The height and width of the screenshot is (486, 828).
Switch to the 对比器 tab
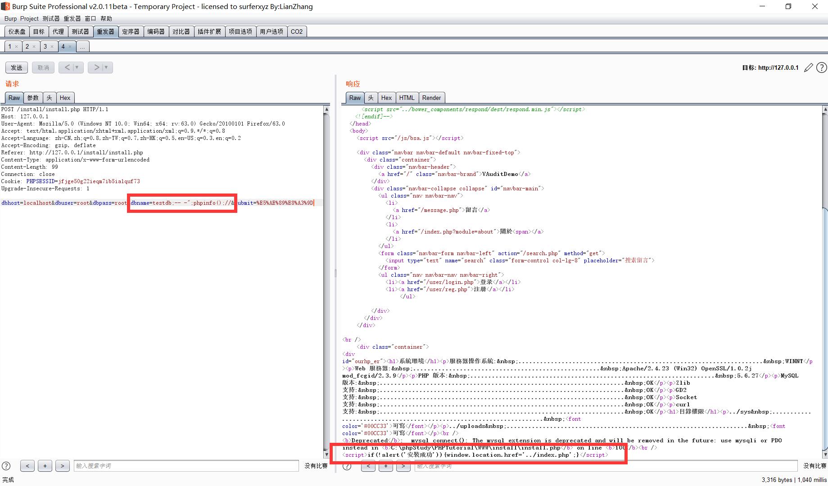tap(181, 31)
